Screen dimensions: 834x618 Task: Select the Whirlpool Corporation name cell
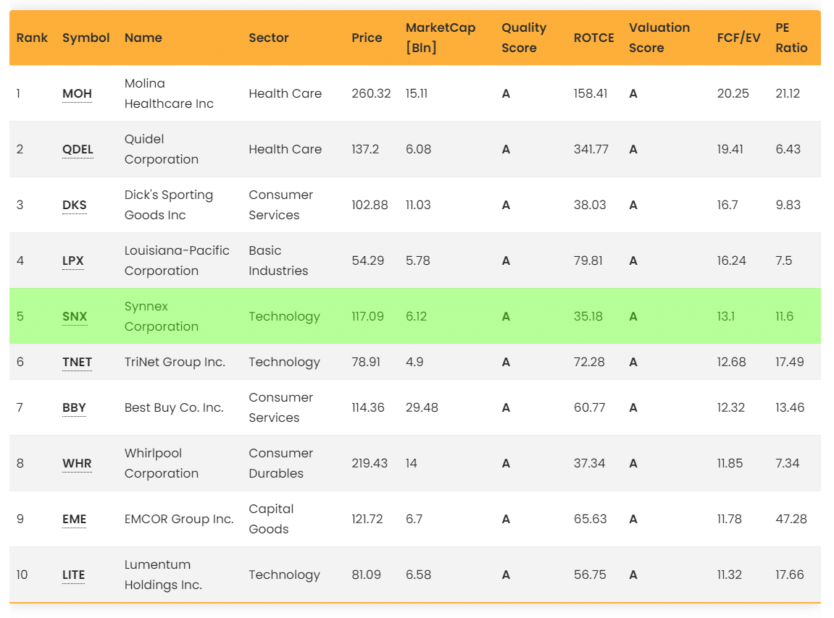point(161,463)
